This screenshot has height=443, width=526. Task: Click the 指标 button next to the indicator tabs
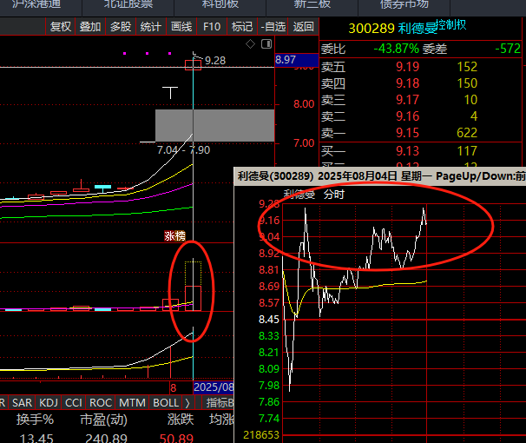[x=219, y=402]
